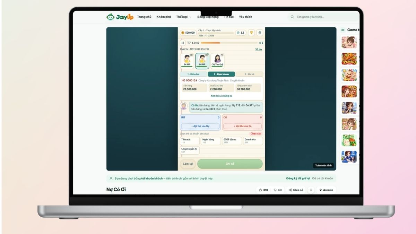
Task: Expand the Thể loại dropdown
Action: 184,17
